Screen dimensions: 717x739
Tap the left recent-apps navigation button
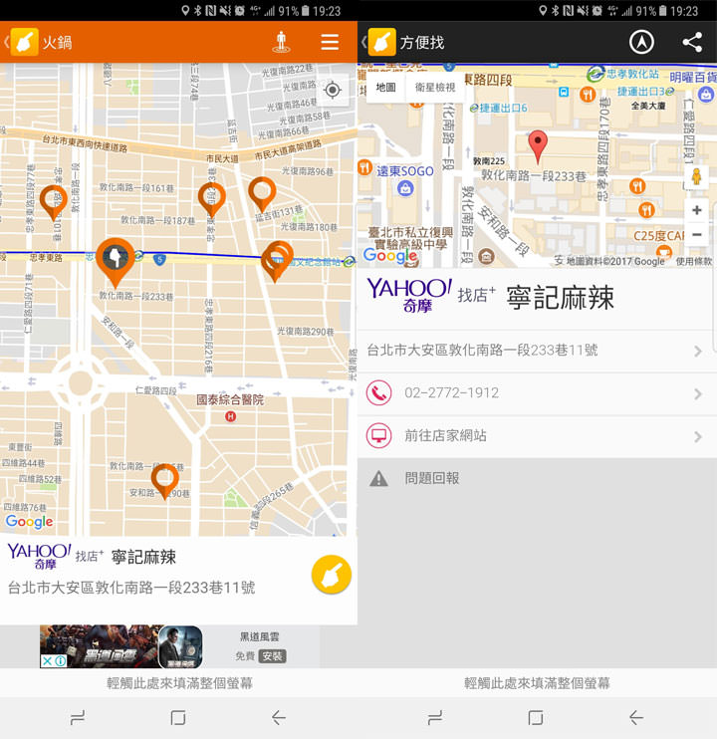point(78,718)
